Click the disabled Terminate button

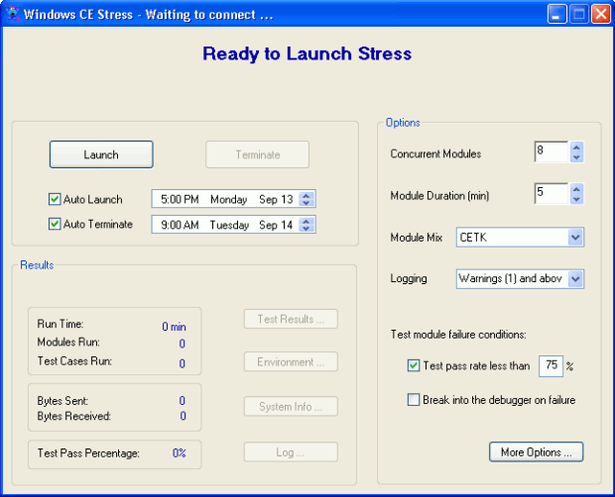tap(257, 154)
